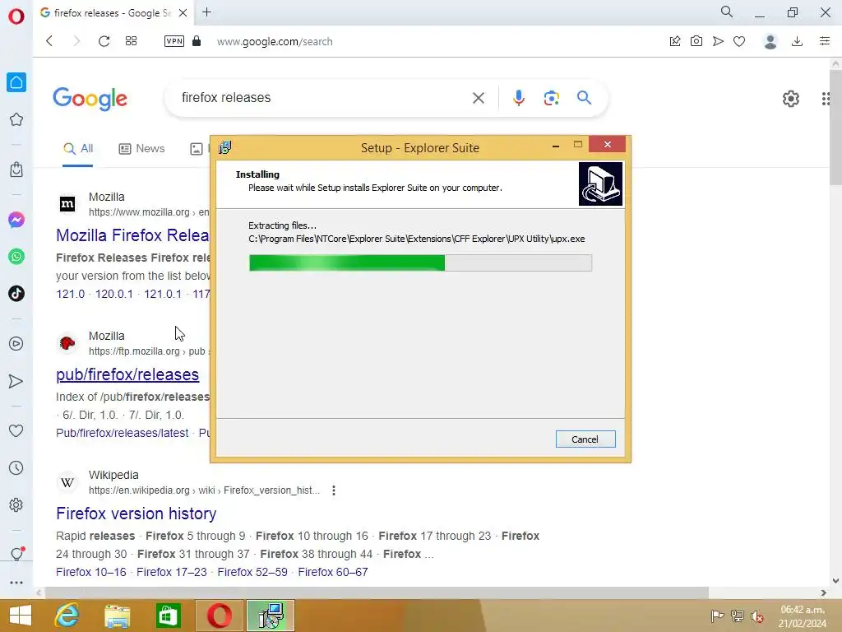This screenshot has height=632, width=842.
Task: Open the 120.0.1 release sublink
Action: (x=113, y=294)
